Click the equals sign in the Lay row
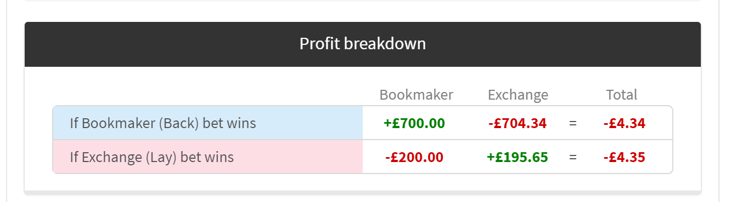The width and height of the screenshot is (731, 202). pos(573,157)
